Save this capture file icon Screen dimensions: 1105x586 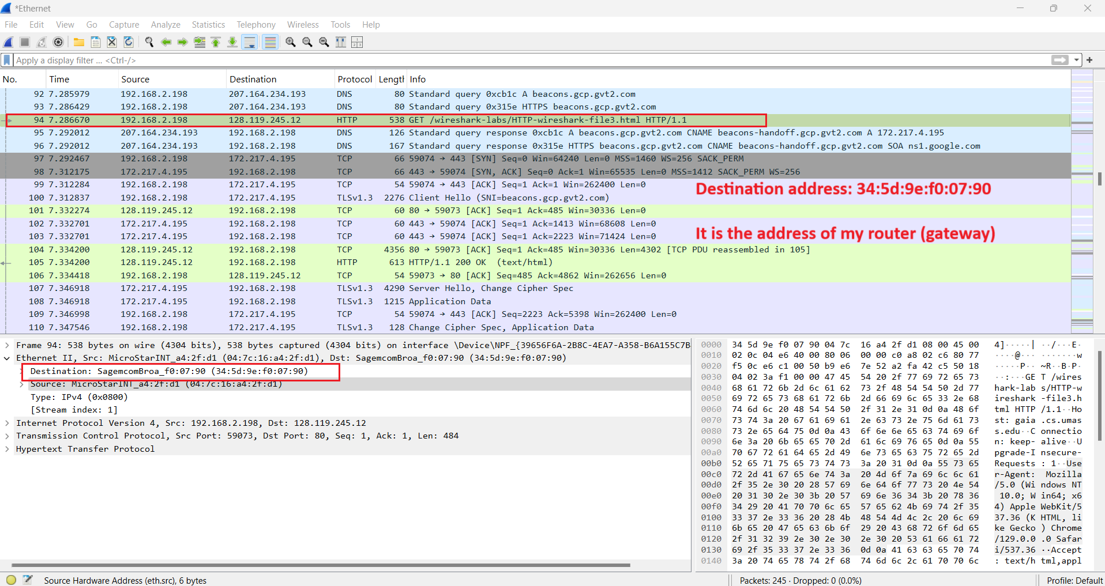pyautogui.click(x=96, y=42)
